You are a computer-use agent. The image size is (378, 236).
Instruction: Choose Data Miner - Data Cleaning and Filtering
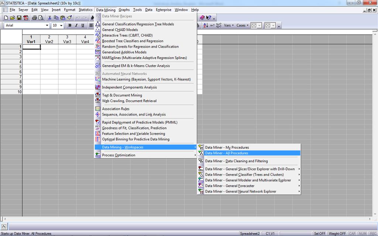pyautogui.click(x=249, y=161)
